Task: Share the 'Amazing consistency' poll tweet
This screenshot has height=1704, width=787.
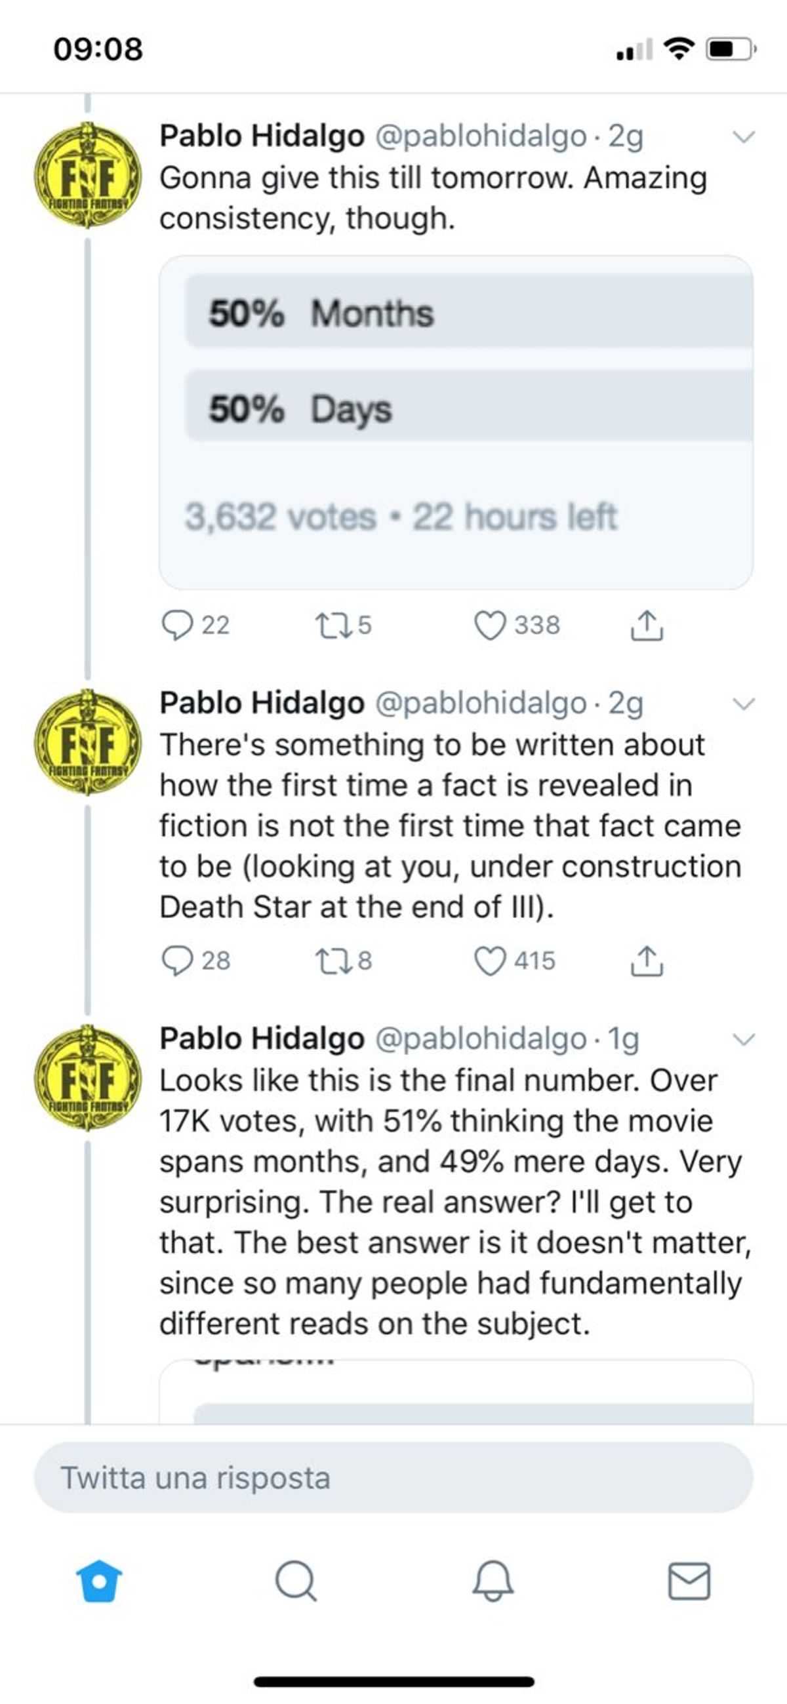Action: [647, 625]
